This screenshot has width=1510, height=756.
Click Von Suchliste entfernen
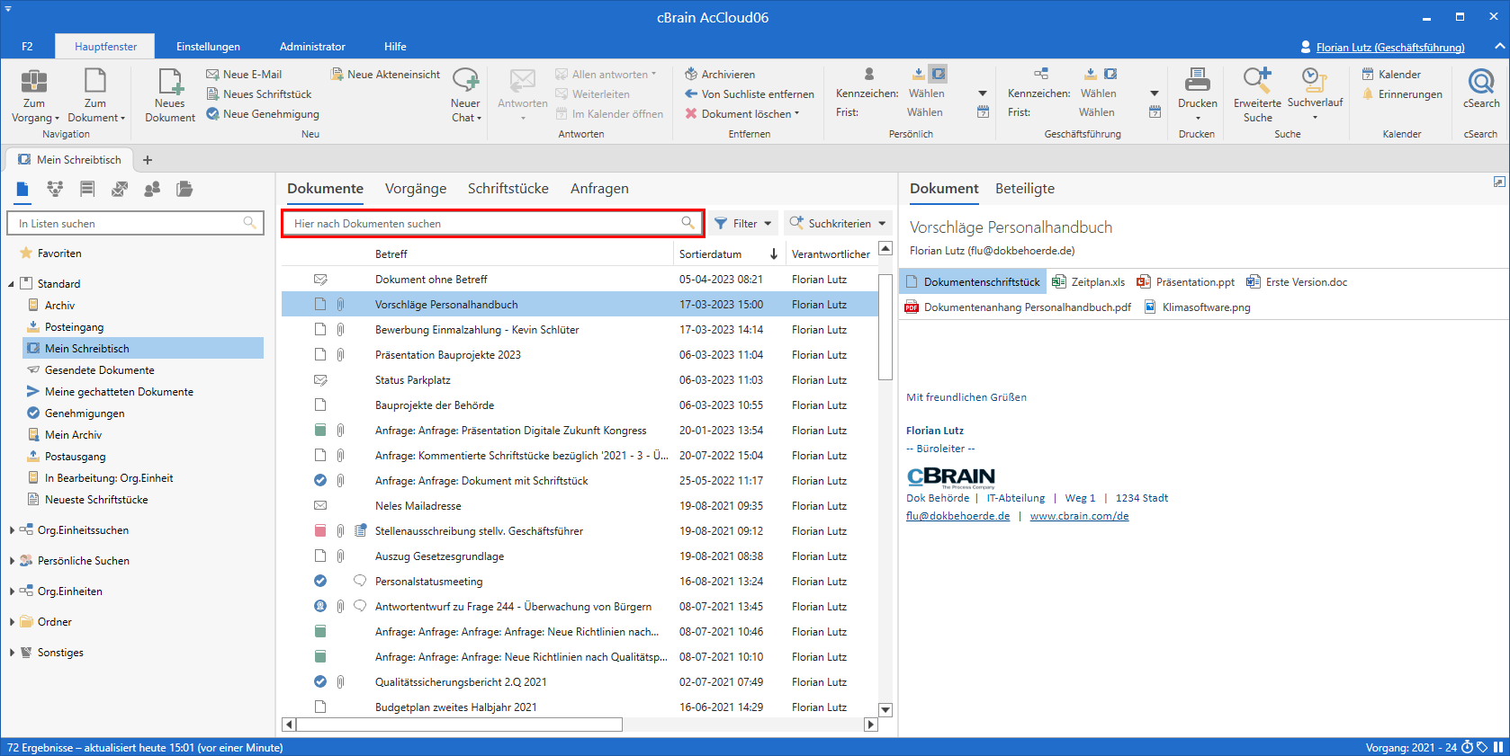750,94
